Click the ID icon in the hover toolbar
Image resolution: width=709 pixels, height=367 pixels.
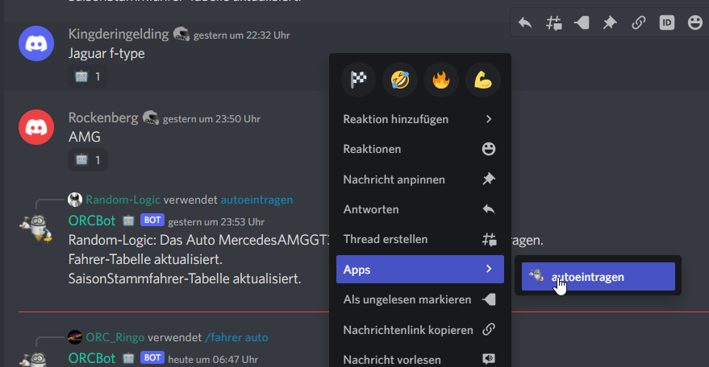[666, 23]
